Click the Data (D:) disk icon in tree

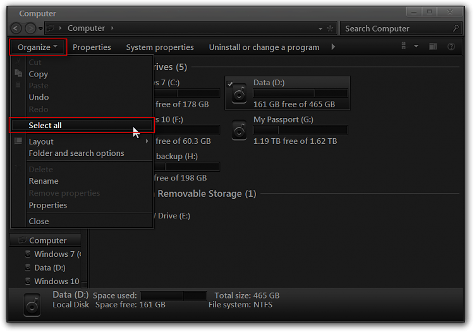[x=28, y=268]
